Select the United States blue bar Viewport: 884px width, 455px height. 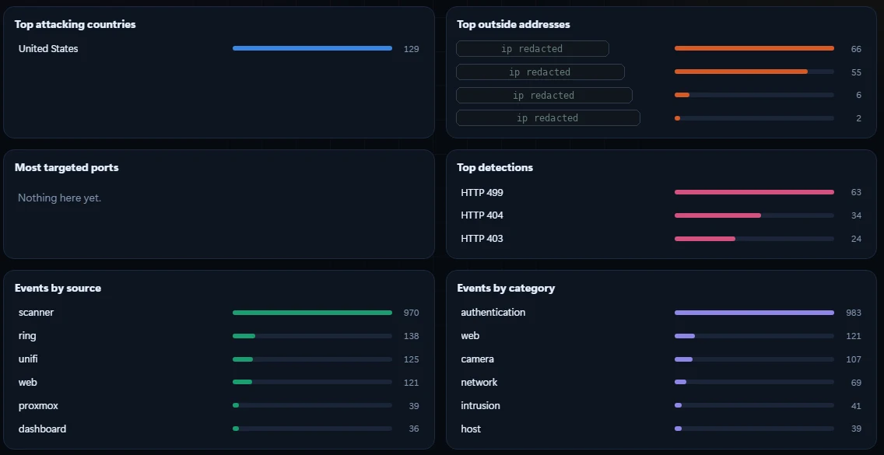click(x=312, y=48)
